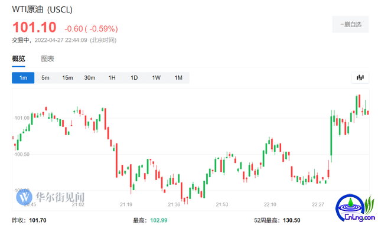The height and width of the screenshot is (225, 378).
Task: Click the 21:02 time axis label
Action: coord(78,204)
